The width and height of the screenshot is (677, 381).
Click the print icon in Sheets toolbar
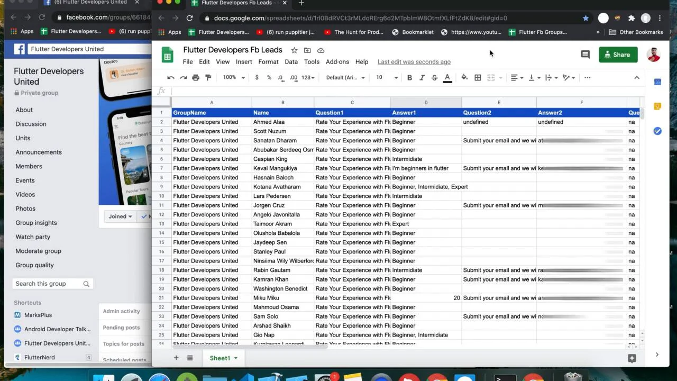196,78
